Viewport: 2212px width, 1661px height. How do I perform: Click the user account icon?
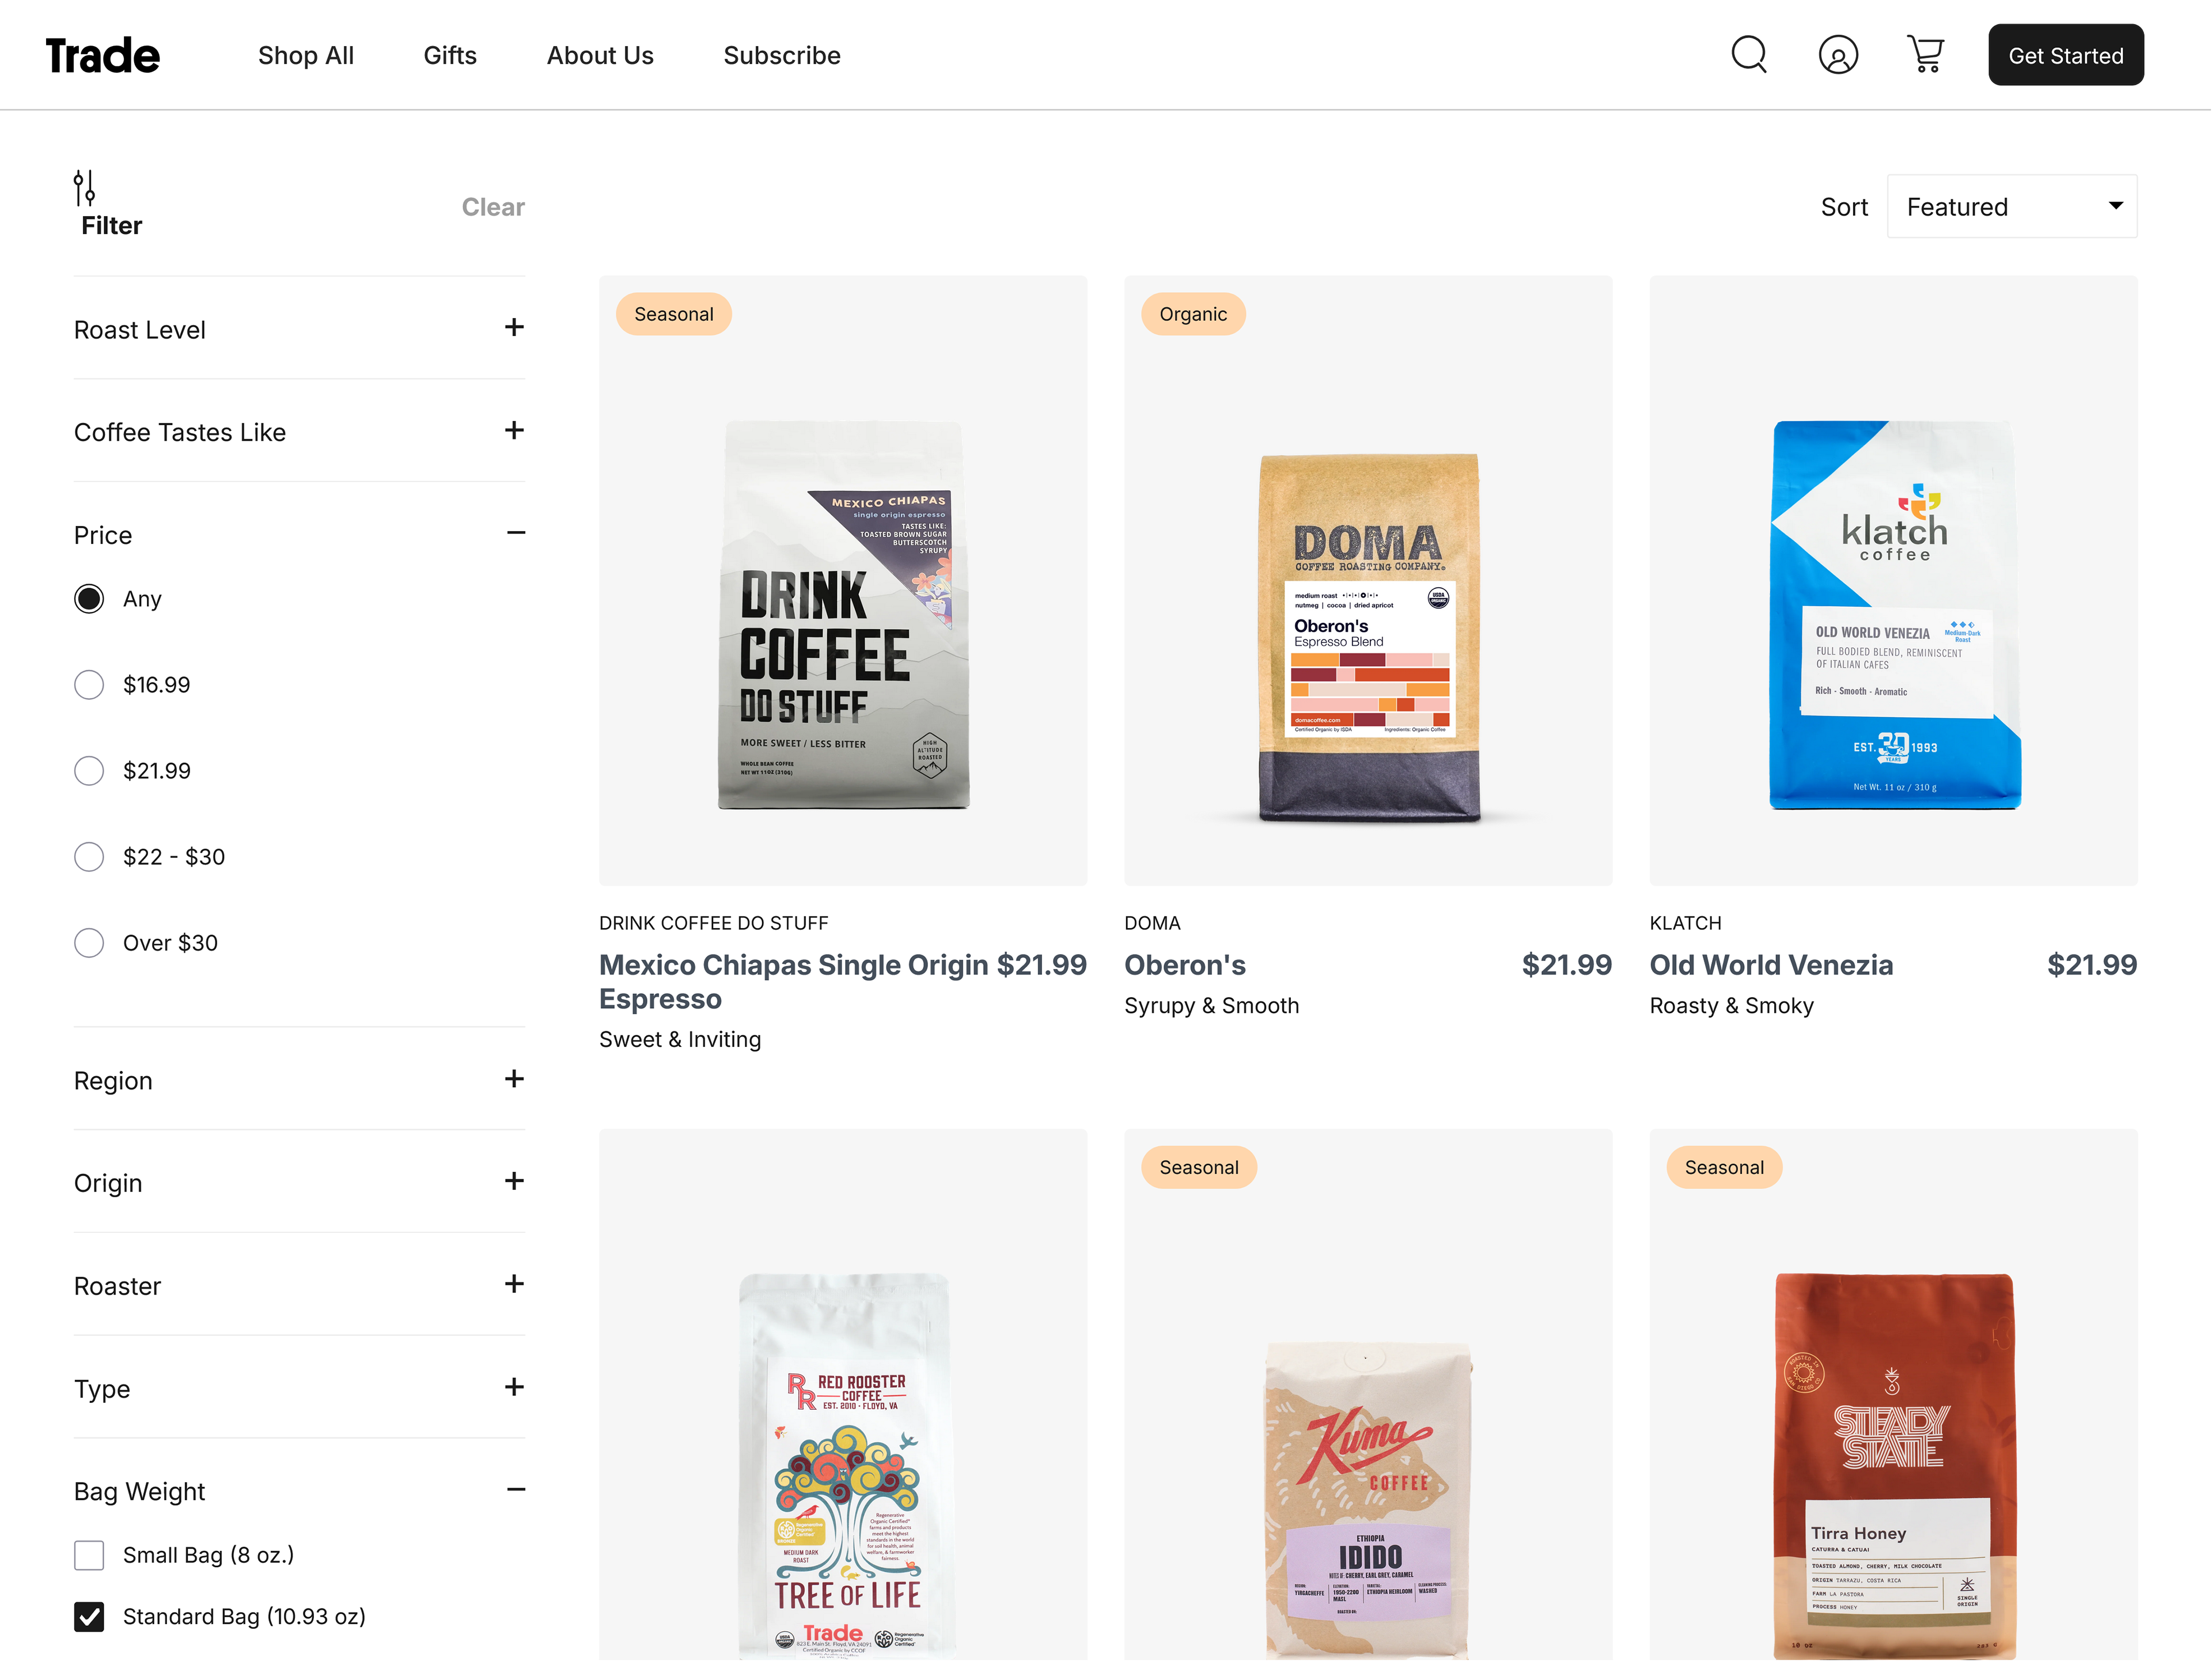pyautogui.click(x=1837, y=55)
